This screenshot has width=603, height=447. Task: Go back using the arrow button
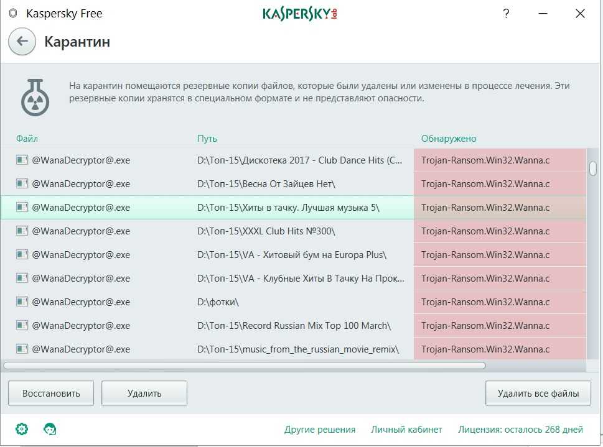(22, 42)
